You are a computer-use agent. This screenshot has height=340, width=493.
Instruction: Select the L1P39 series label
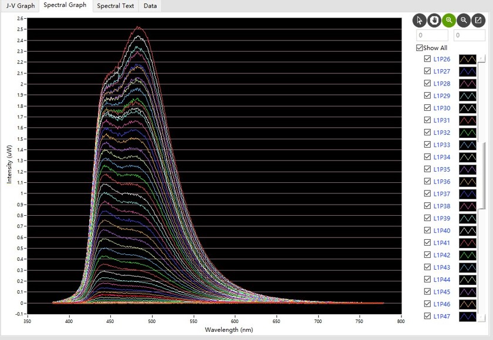442,218
